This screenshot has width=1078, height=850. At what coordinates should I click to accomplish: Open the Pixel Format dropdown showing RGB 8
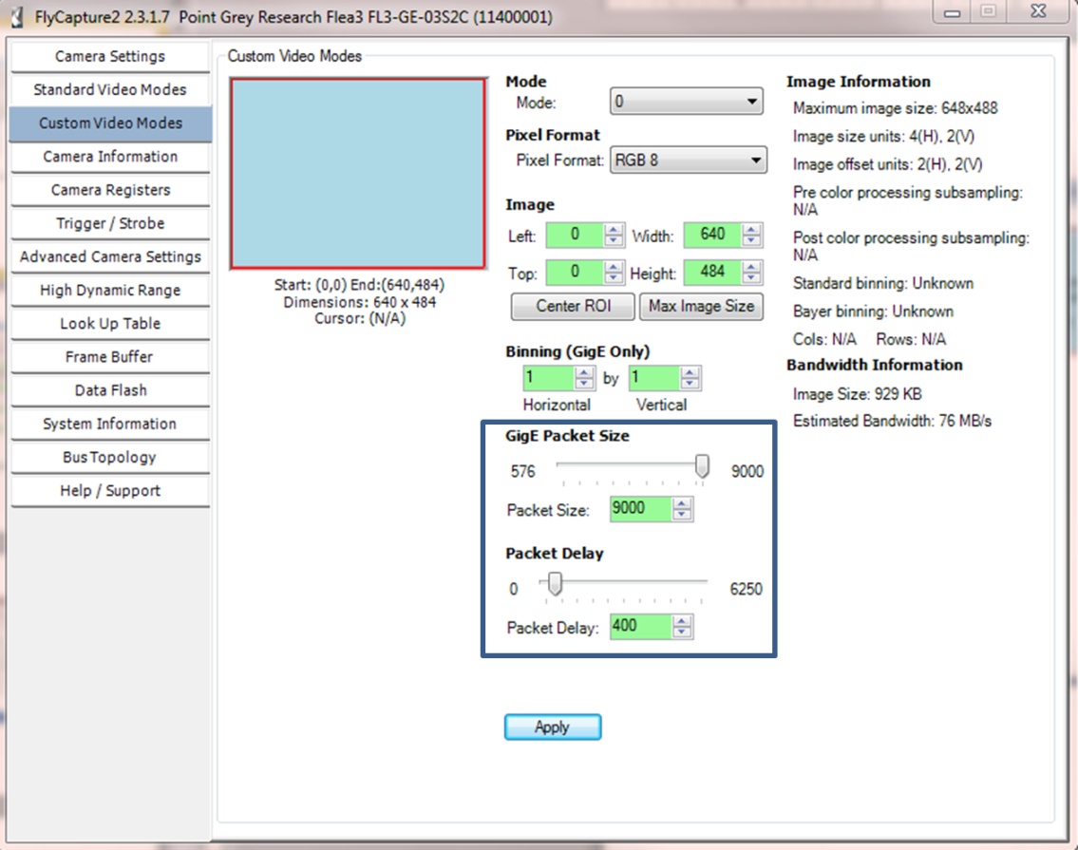(x=689, y=161)
